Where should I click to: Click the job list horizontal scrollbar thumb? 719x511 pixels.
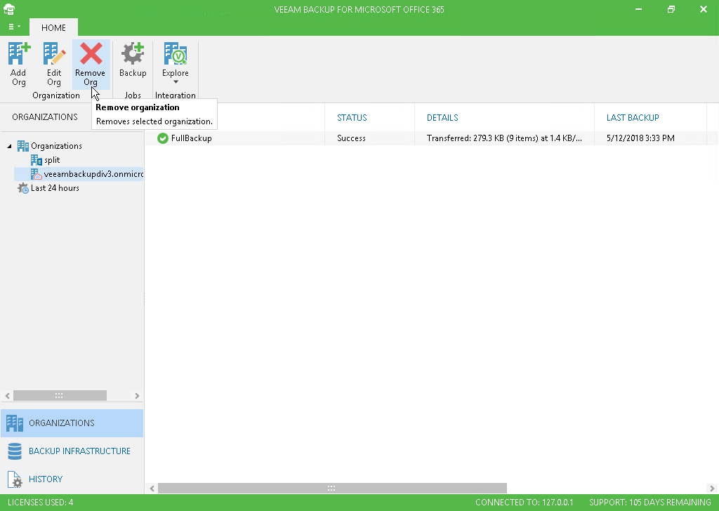click(332, 488)
